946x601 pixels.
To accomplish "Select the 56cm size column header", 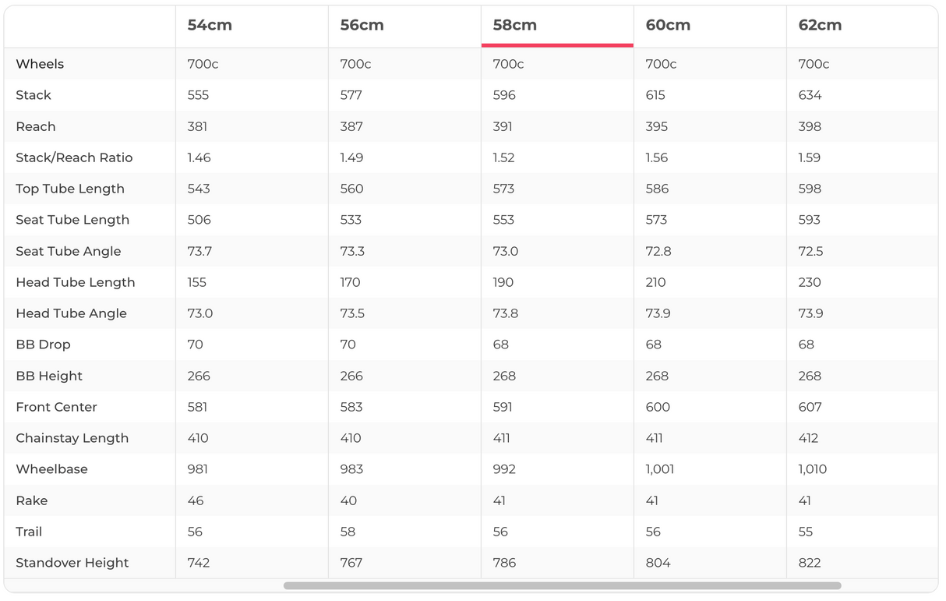I will click(x=362, y=25).
